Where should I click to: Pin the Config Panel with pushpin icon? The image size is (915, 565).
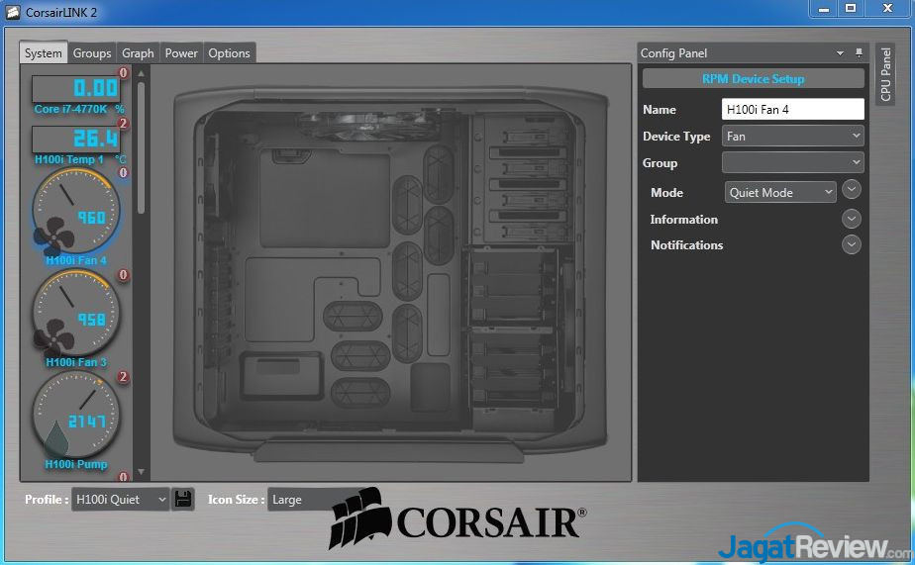click(x=859, y=53)
